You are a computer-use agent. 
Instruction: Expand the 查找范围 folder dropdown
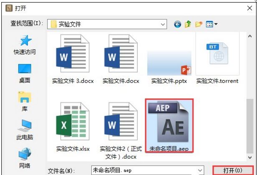163,25
